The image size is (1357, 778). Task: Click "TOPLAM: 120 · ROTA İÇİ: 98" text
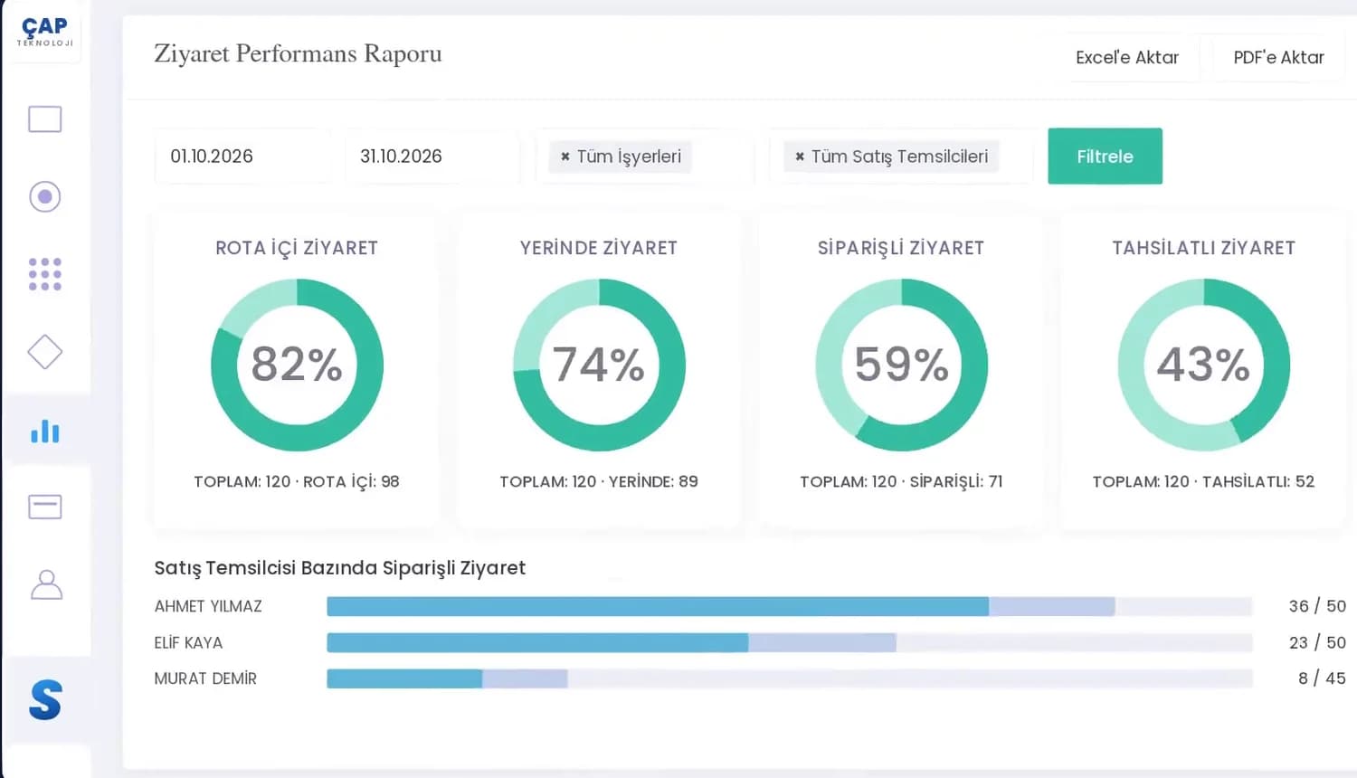click(x=297, y=481)
